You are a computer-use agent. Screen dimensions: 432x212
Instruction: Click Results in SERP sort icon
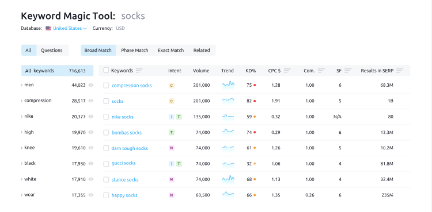[x=400, y=71]
